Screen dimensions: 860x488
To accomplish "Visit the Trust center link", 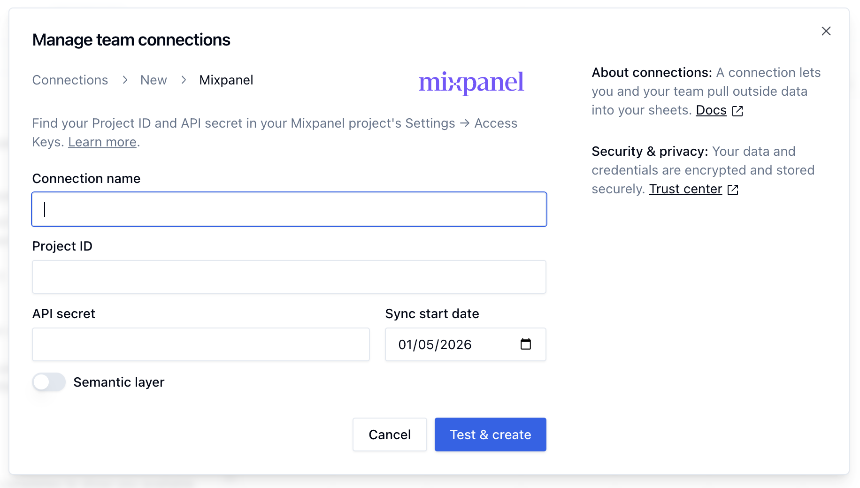I will 685,189.
